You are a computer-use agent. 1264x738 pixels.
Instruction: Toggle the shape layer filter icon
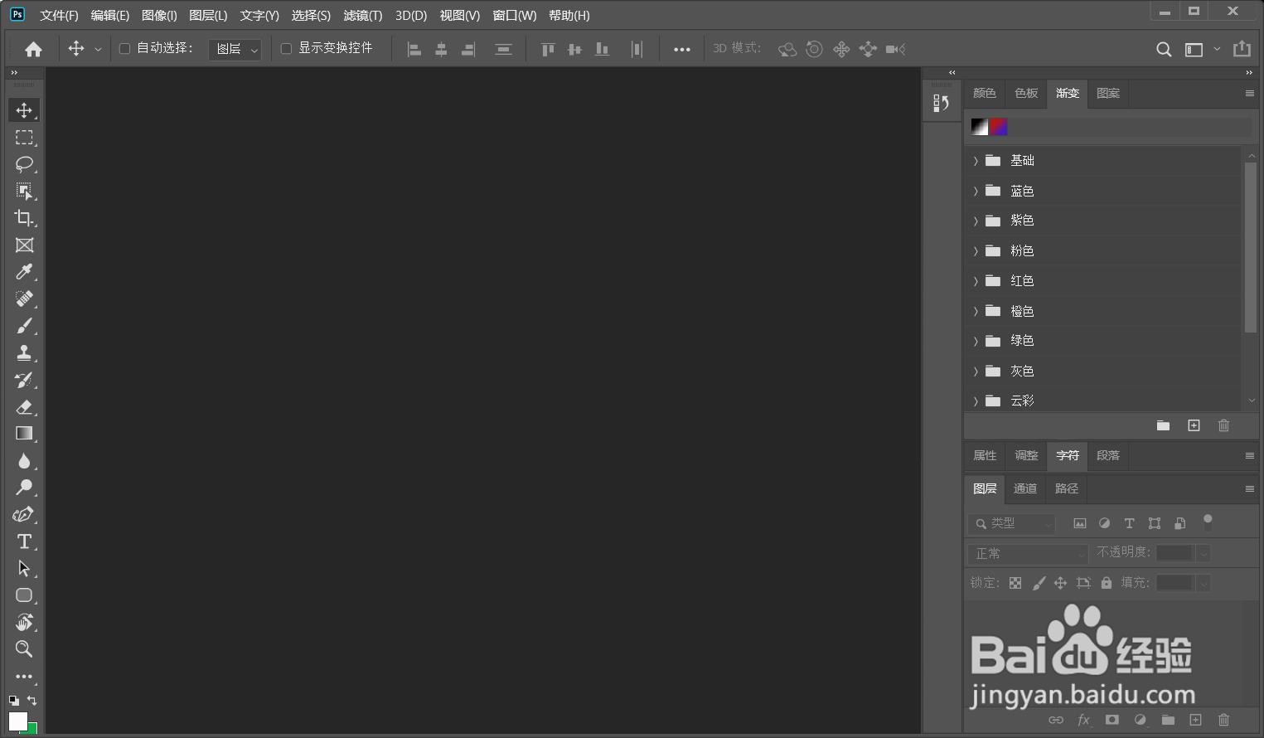(x=1155, y=523)
